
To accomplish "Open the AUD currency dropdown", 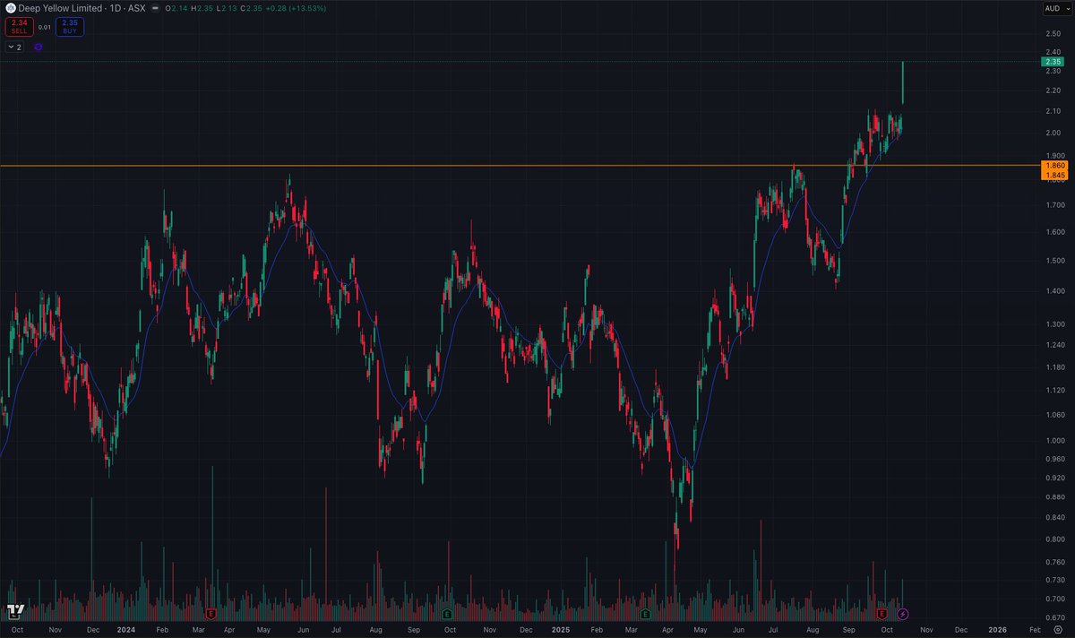I will pyautogui.click(x=1055, y=8).
